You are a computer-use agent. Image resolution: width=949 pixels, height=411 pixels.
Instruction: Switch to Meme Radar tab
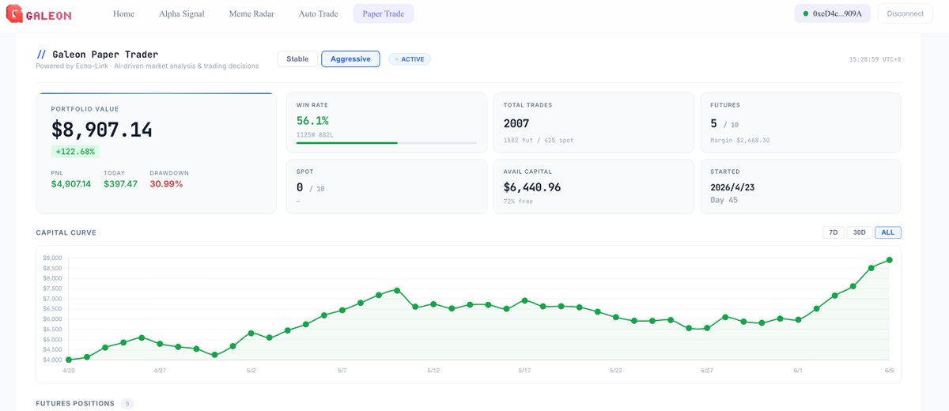click(251, 14)
